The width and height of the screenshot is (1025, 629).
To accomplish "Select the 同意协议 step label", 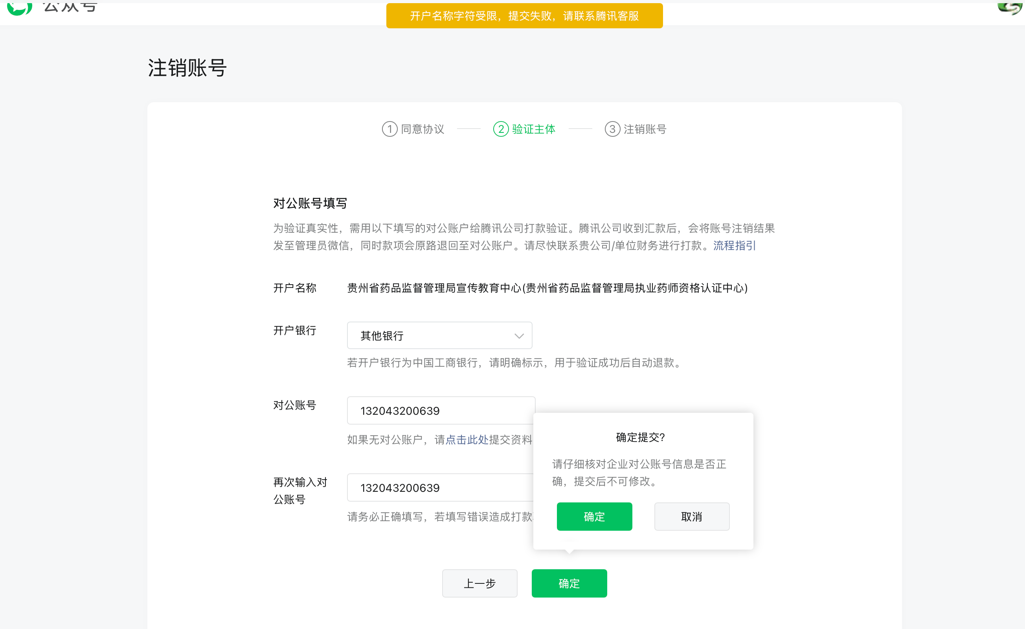I will [422, 129].
